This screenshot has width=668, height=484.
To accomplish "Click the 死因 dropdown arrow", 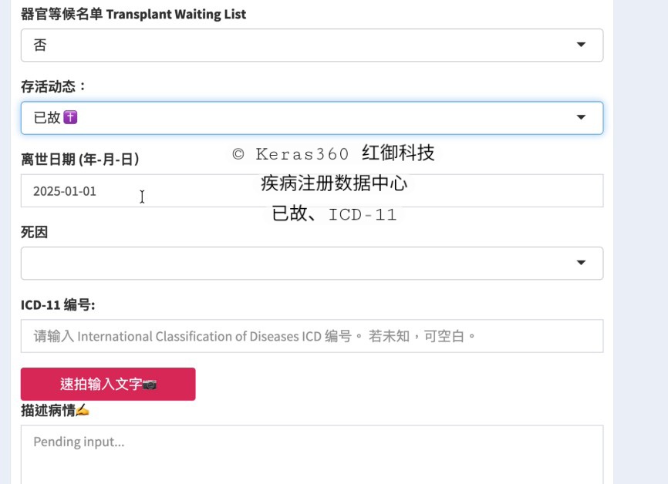I will click(x=581, y=264).
